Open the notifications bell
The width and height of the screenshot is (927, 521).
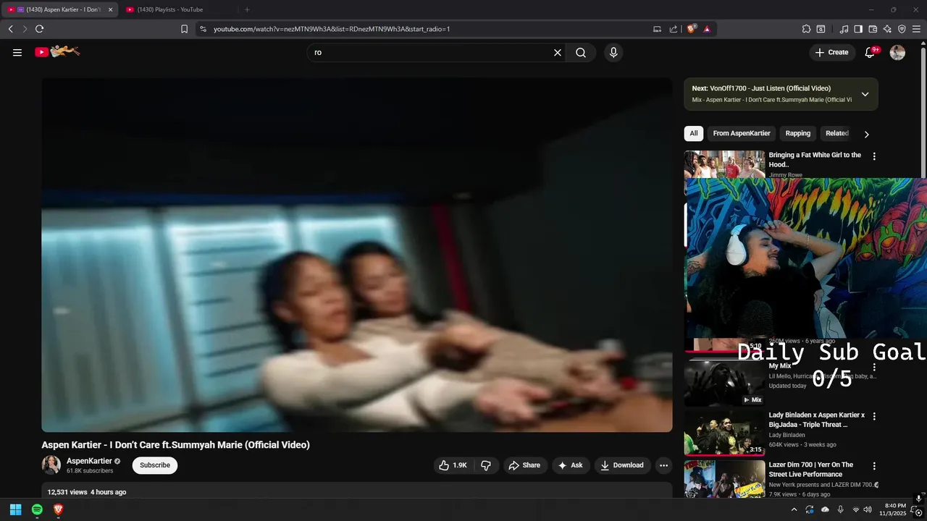pos(871,52)
